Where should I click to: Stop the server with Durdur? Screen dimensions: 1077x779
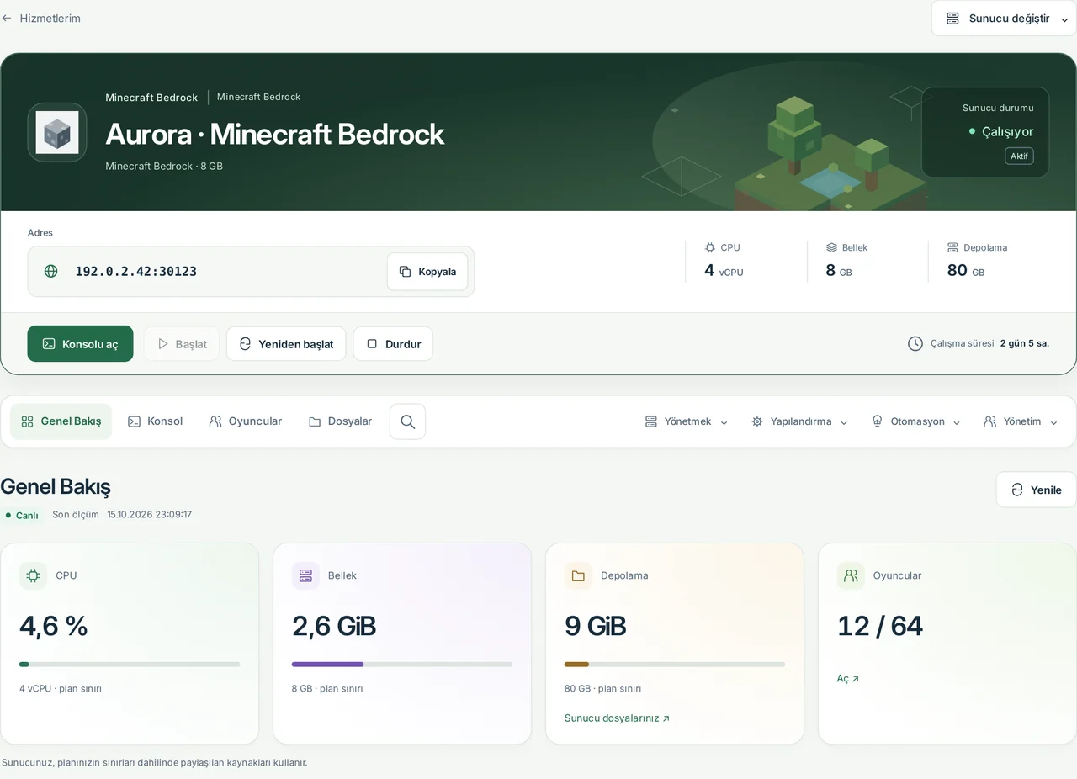(x=393, y=344)
